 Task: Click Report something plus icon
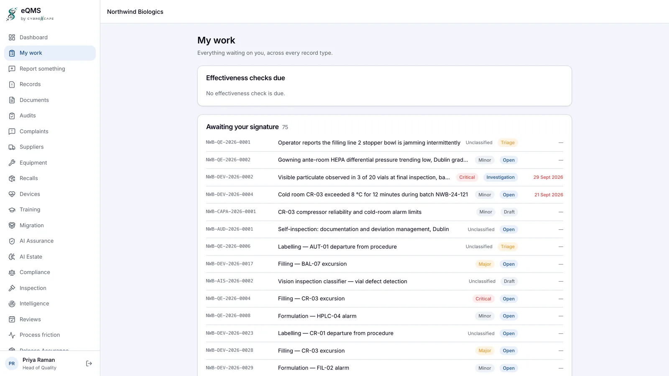tap(12, 69)
